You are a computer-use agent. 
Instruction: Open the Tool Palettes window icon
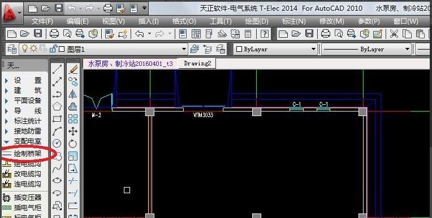coord(209,34)
